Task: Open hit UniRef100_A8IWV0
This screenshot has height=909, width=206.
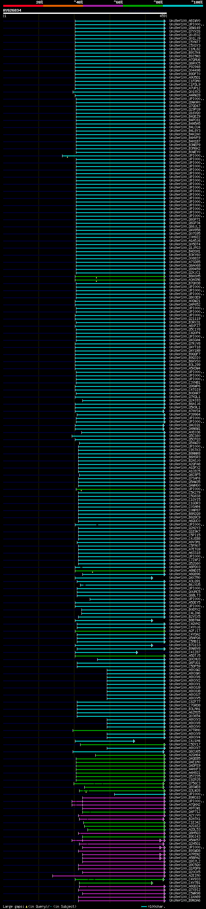Action: click(x=185, y=21)
